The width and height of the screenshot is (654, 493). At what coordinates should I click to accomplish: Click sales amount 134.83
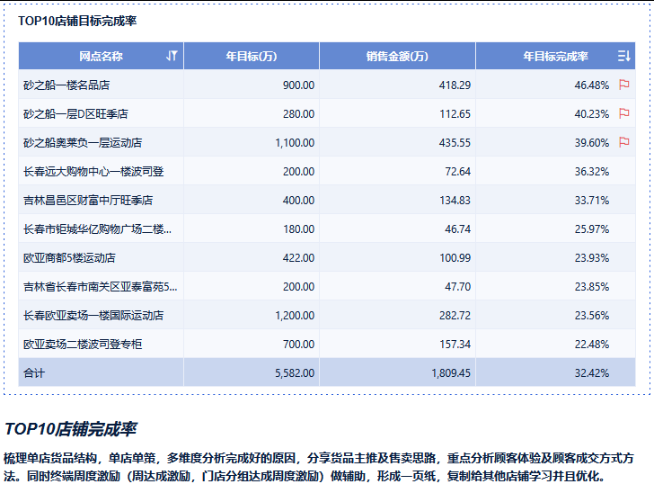click(455, 201)
